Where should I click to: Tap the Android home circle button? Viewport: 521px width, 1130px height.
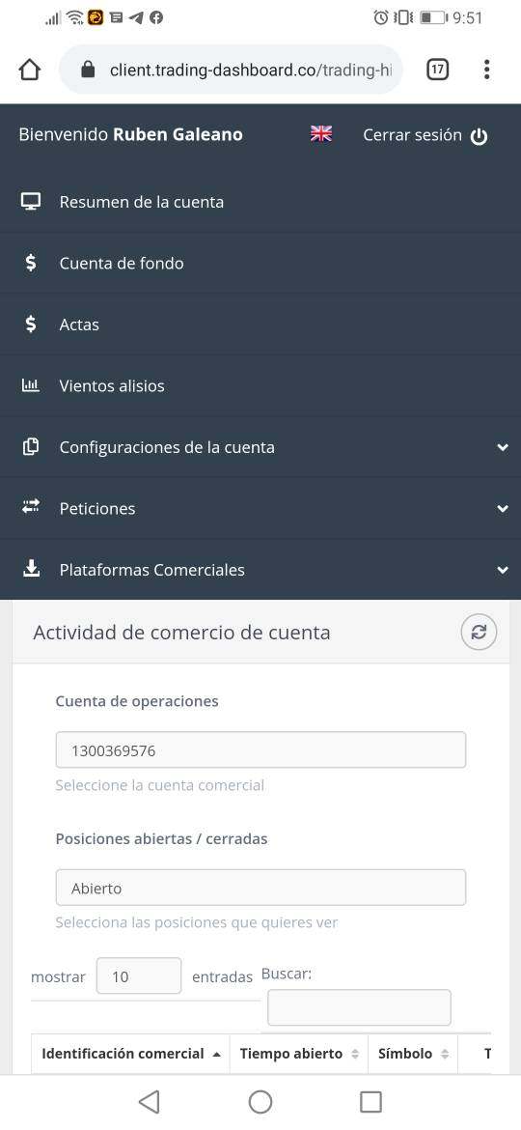260,1101
